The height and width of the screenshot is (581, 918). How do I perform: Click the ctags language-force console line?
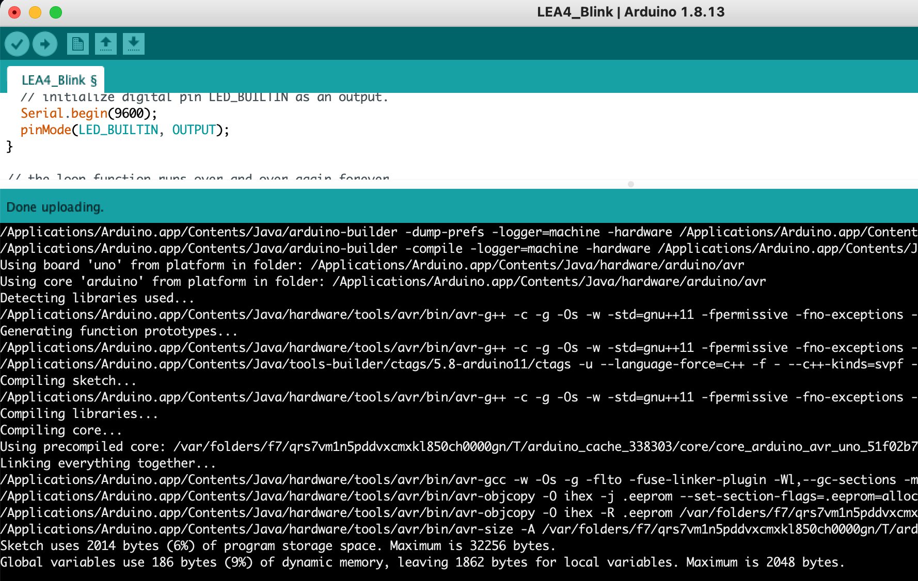(x=459, y=364)
